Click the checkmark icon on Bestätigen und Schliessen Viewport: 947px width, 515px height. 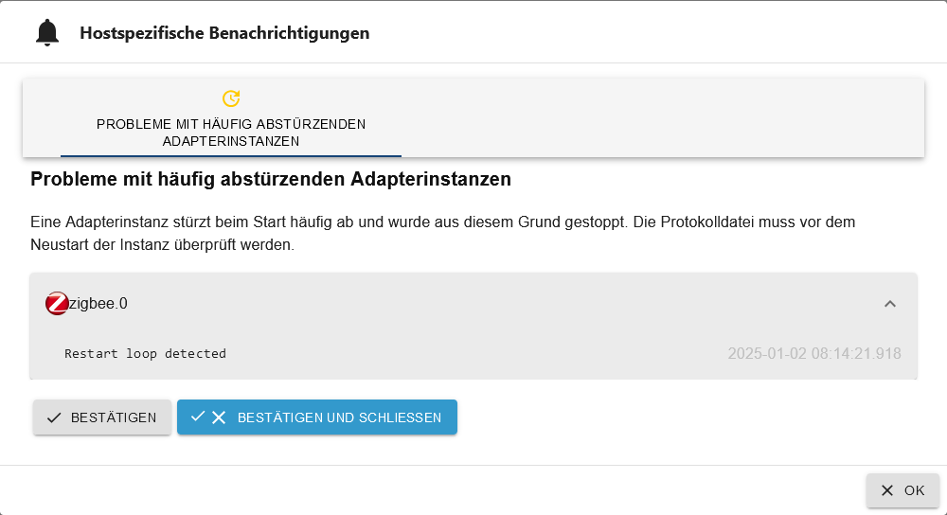(198, 417)
